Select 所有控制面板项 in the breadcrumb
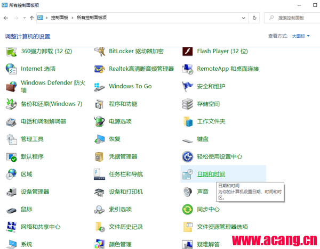The height and width of the screenshot is (249, 320). click(x=92, y=18)
